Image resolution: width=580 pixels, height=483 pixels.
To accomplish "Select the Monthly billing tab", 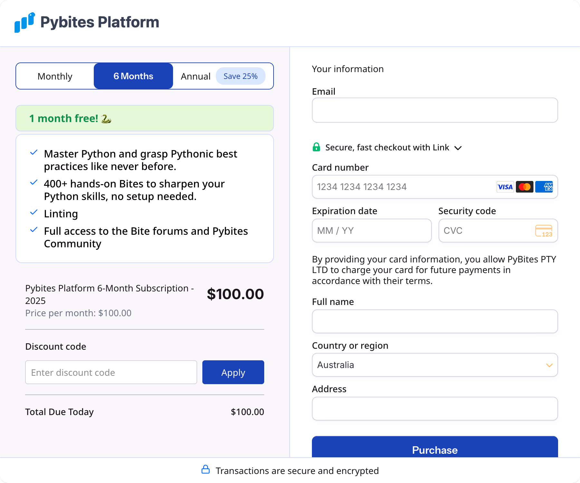I will coord(55,76).
